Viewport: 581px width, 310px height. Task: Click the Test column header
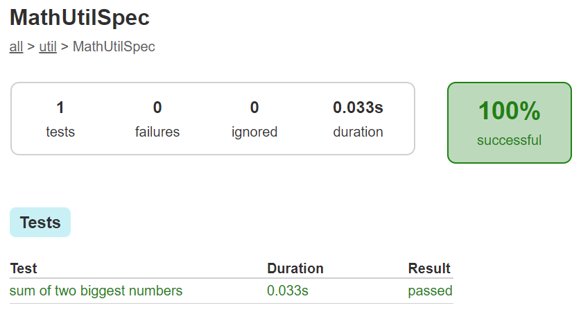click(x=24, y=268)
